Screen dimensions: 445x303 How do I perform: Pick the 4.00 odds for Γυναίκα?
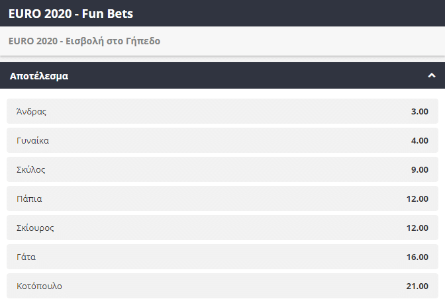click(419, 140)
